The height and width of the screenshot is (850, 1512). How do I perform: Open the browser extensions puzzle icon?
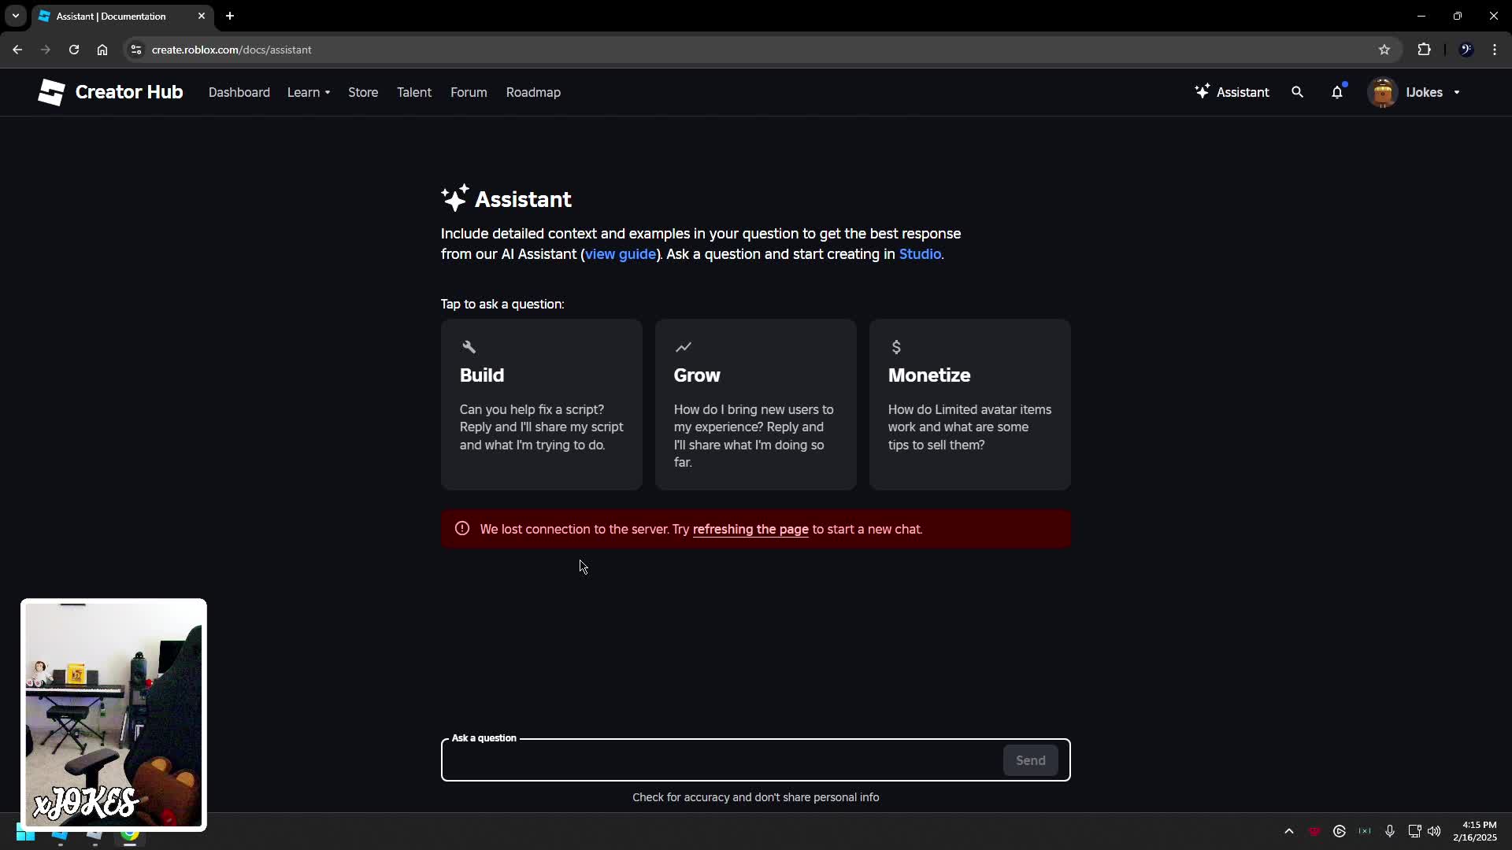(x=1424, y=50)
